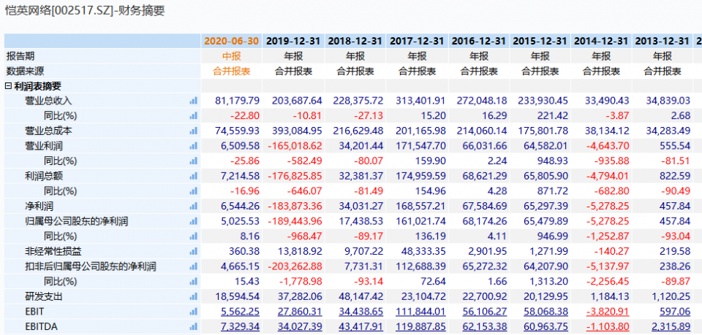Click chart icon for 非经常性损益 row
Viewport: 702px width, 335px height.
[194, 252]
